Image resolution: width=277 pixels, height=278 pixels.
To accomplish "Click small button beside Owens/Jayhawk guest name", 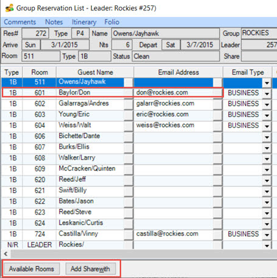I will click(x=128, y=82).
